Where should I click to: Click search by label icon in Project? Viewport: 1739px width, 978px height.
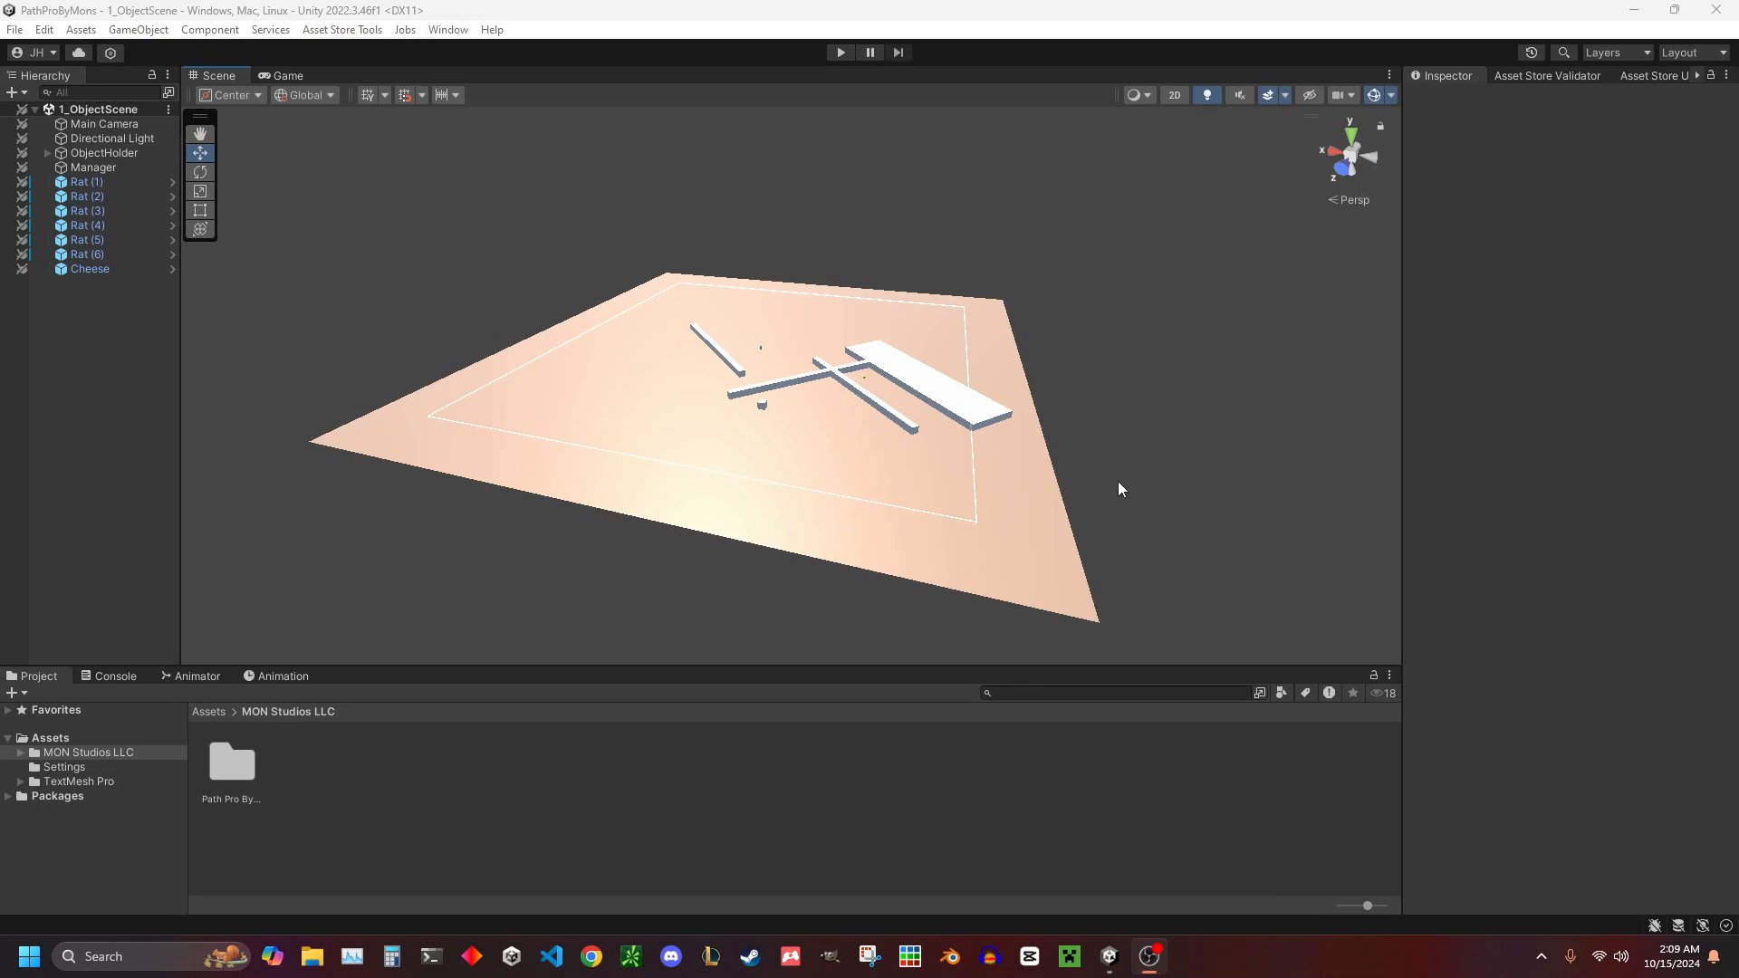click(1305, 693)
